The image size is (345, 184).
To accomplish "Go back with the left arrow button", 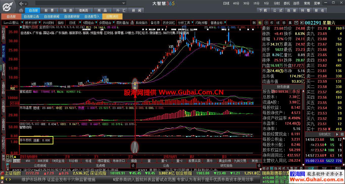I will click(21, 4).
